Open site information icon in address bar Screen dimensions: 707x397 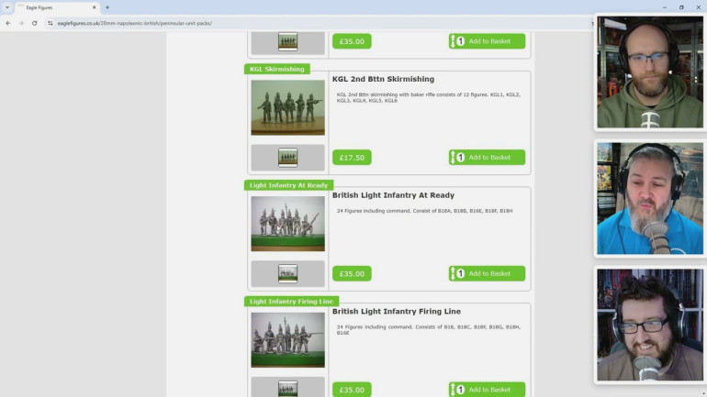[50, 23]
